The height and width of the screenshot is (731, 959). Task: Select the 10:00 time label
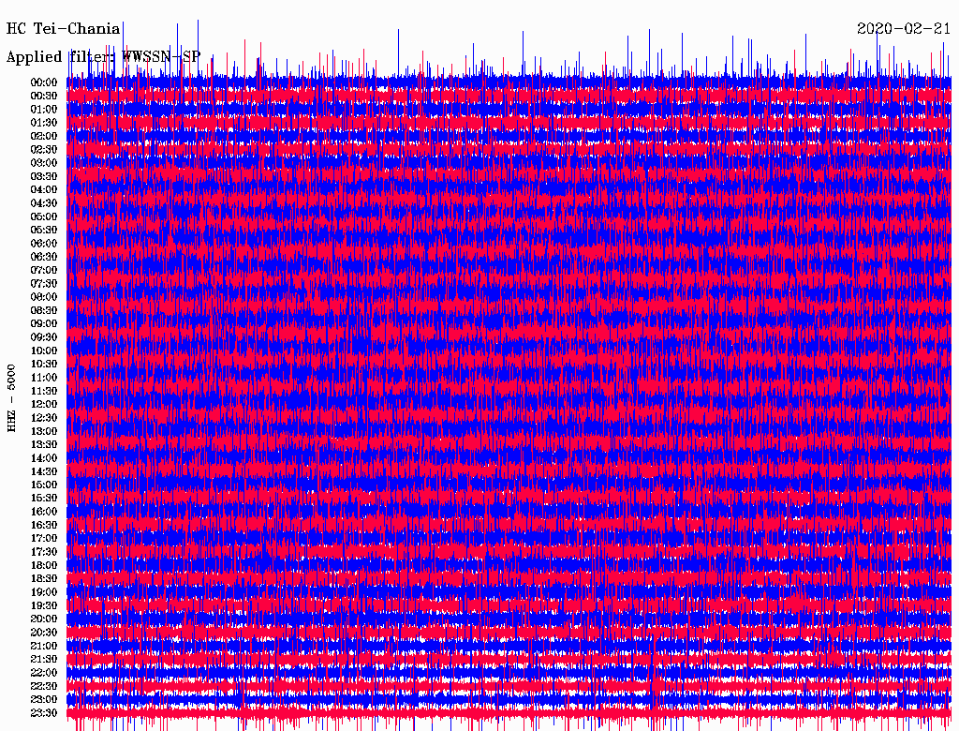[44, 351]
